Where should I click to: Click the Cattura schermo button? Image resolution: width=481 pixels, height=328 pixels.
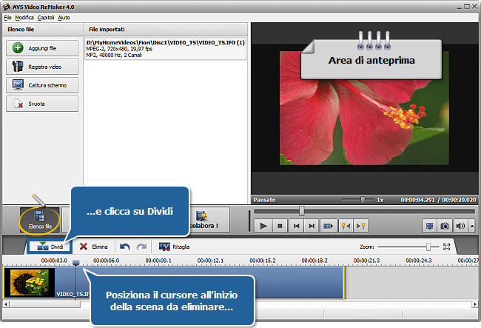42,85
